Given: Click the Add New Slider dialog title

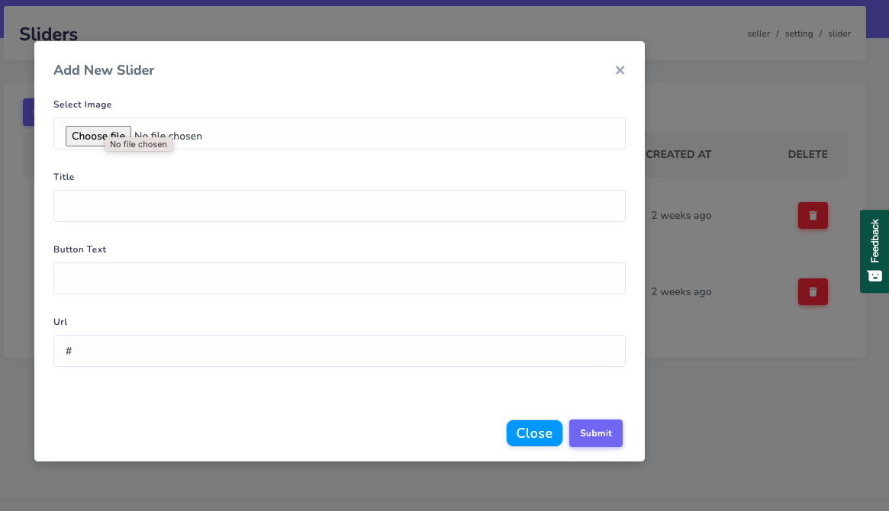Looking at the screenshot, I should tap(104, 70).
